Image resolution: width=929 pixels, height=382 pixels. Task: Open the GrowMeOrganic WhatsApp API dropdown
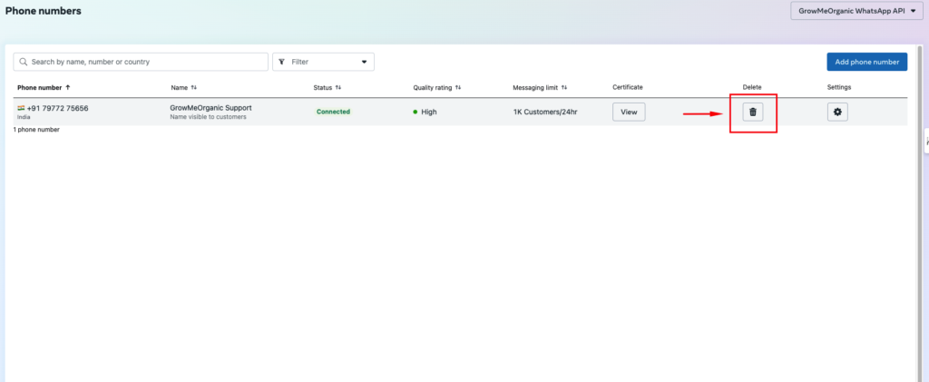[x=856, y=11]
